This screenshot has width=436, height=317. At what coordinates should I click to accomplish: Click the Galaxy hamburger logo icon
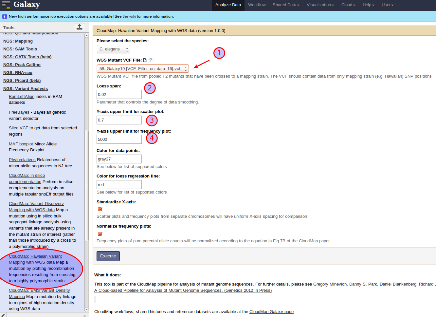[x=6, y=5]
